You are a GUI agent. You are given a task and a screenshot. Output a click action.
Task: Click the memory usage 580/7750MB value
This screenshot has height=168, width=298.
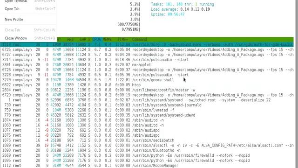coord(129,24)
